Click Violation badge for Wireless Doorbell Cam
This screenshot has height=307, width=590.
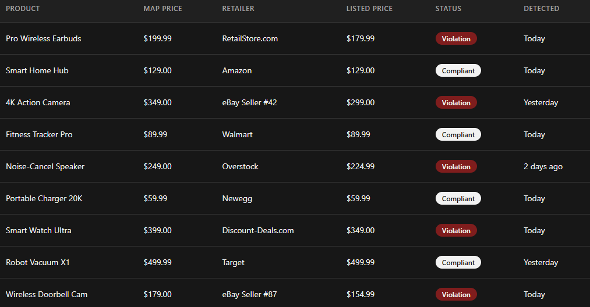pos(456,295)
